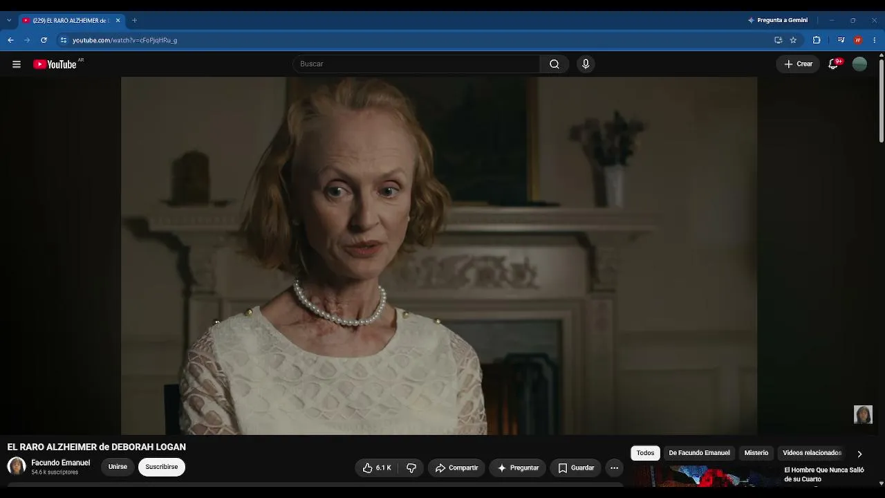Click the search magnifier button
885x498 pixels.
(x=555, y=64)
